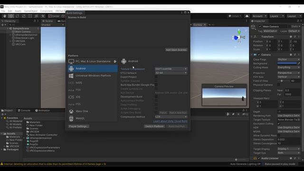
Task: Toggle the Camera component enabled checkbox
Action: (259, 55)
